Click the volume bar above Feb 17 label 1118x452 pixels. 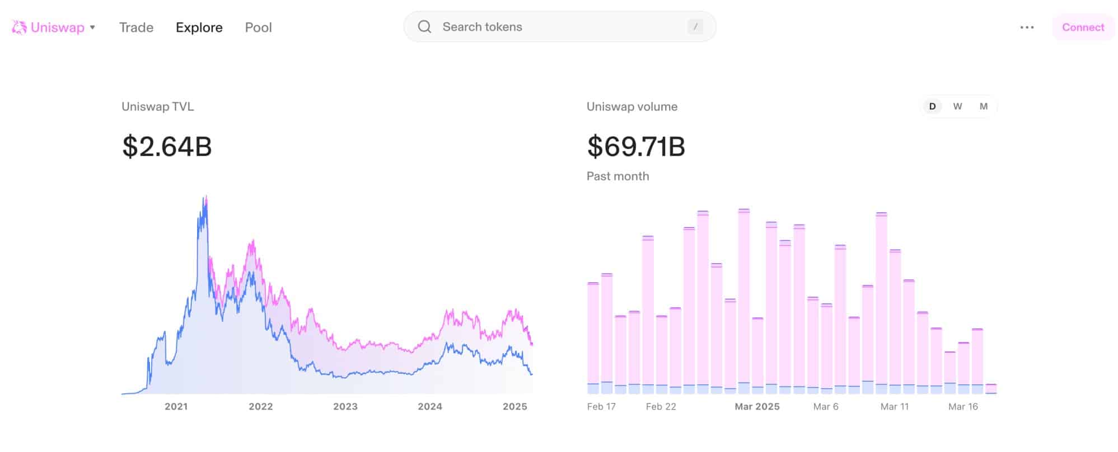tap(607, 334)
